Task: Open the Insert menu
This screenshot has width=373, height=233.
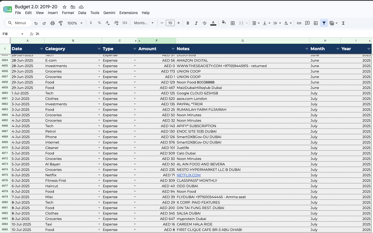Action: point(53,13)
